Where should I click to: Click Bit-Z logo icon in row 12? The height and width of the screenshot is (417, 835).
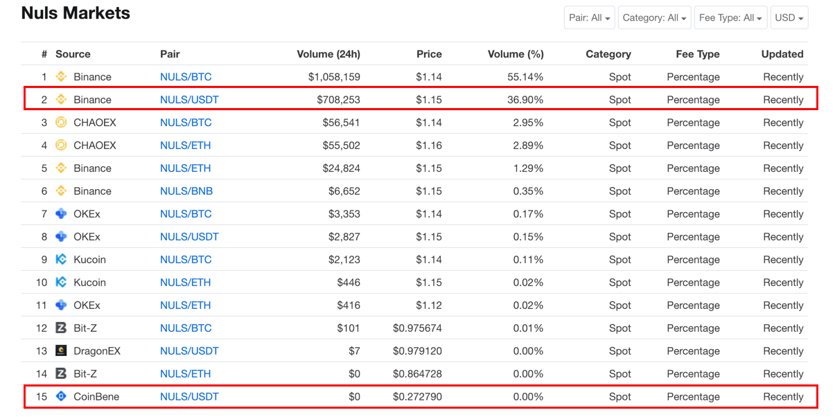[61, 328]
